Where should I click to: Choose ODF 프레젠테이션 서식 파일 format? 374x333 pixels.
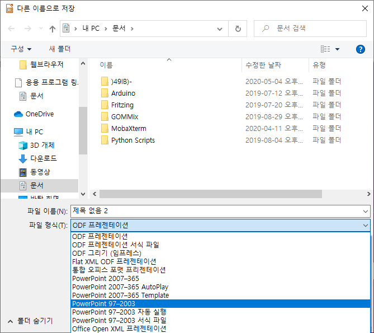point(220,245)
